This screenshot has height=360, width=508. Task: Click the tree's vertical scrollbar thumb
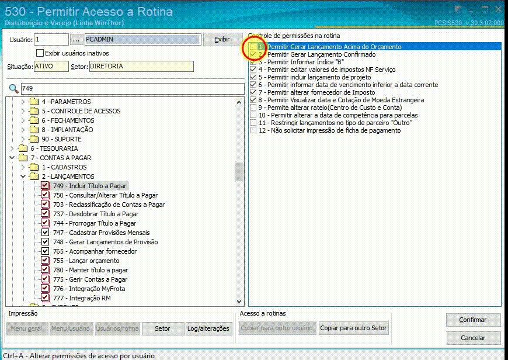(x=239, y=171)
